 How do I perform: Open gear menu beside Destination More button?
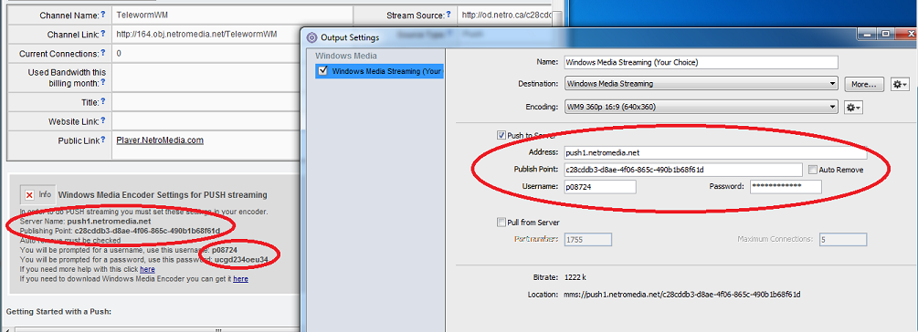pos(899,84)
